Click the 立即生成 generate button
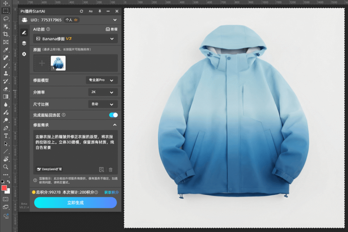The image size is (348, 232). (75, 202)
